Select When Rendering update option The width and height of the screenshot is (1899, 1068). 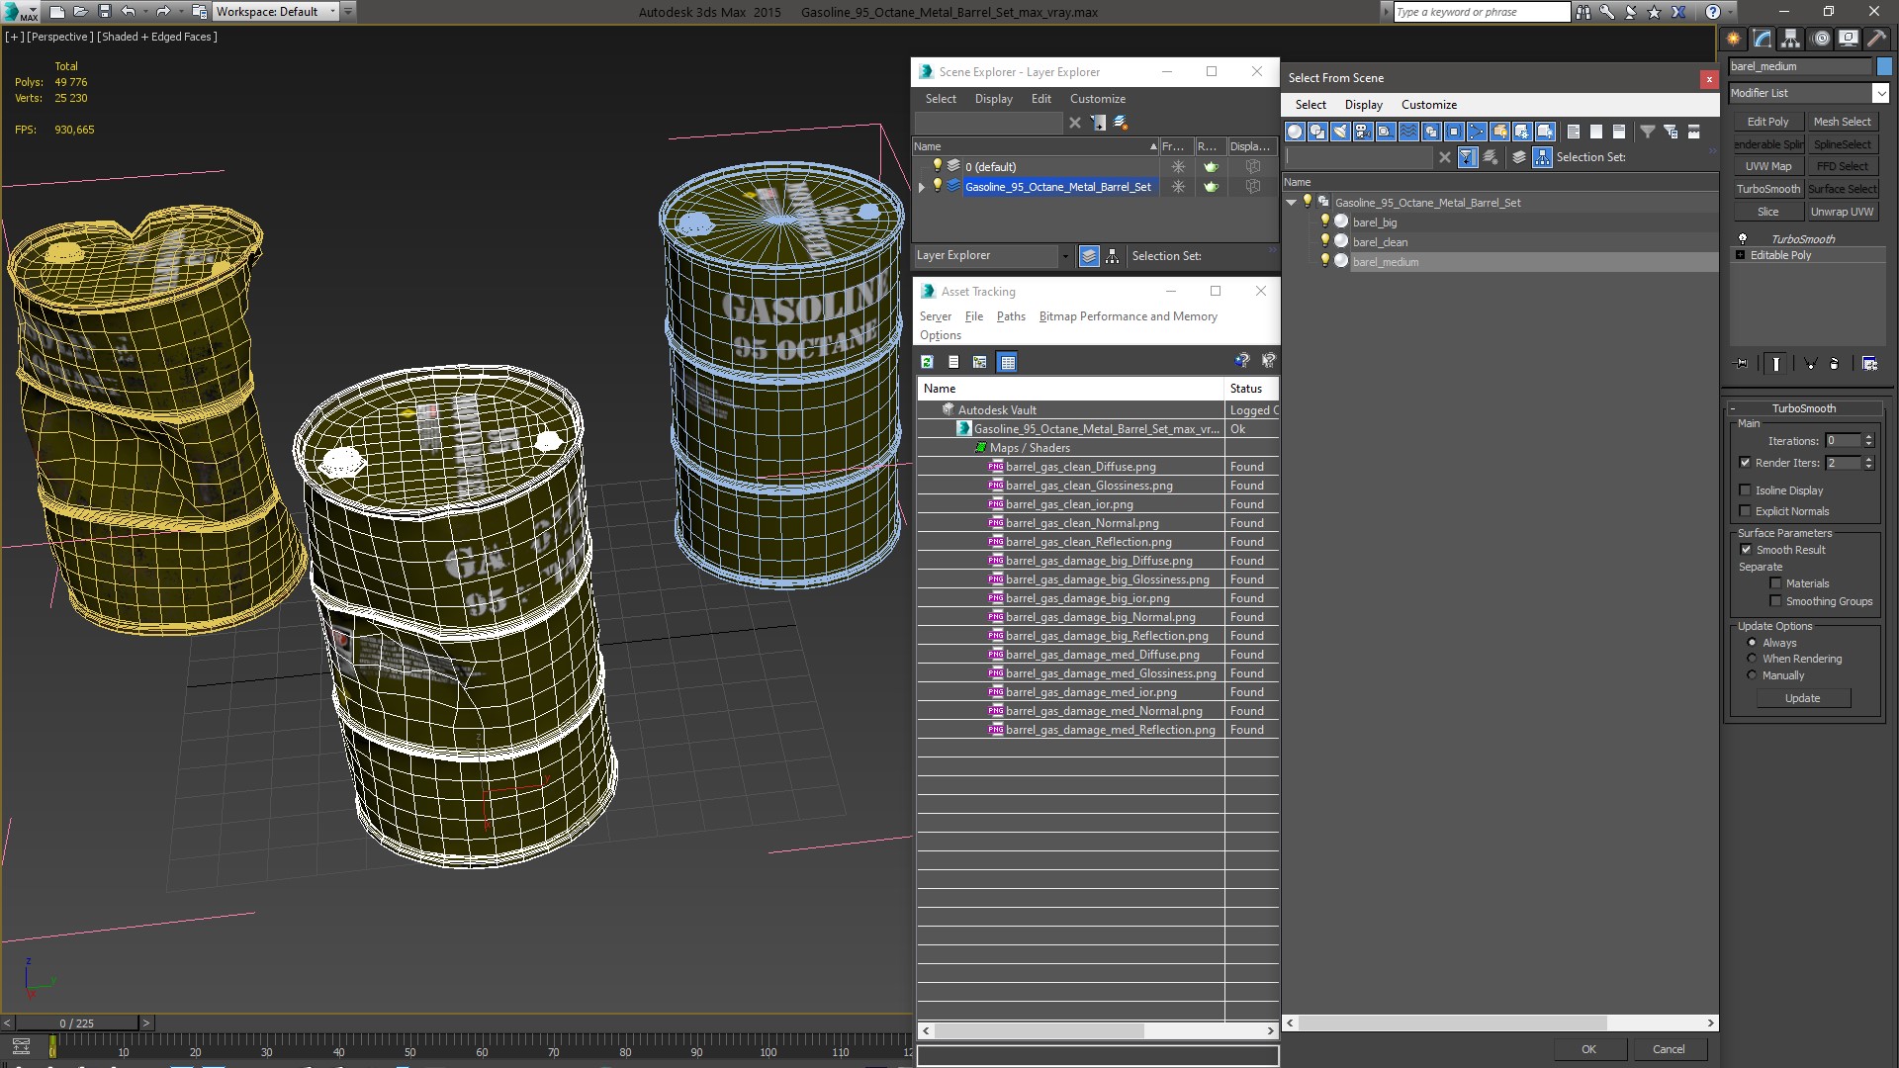pos(1752,659)
